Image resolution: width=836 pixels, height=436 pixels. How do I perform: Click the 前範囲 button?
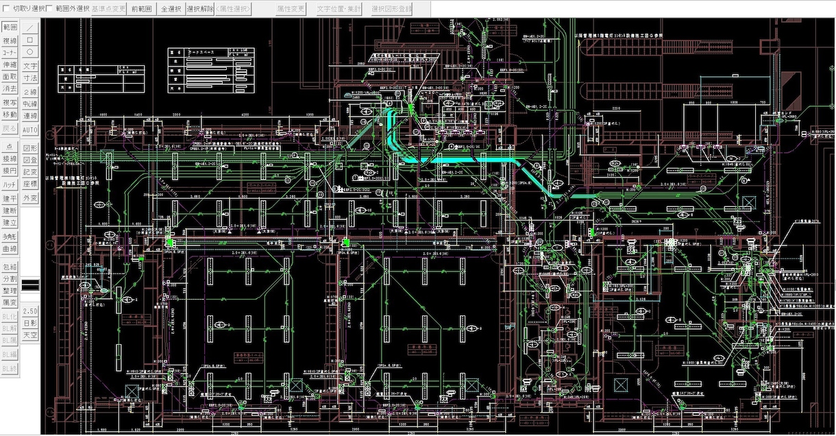[142, 9]
